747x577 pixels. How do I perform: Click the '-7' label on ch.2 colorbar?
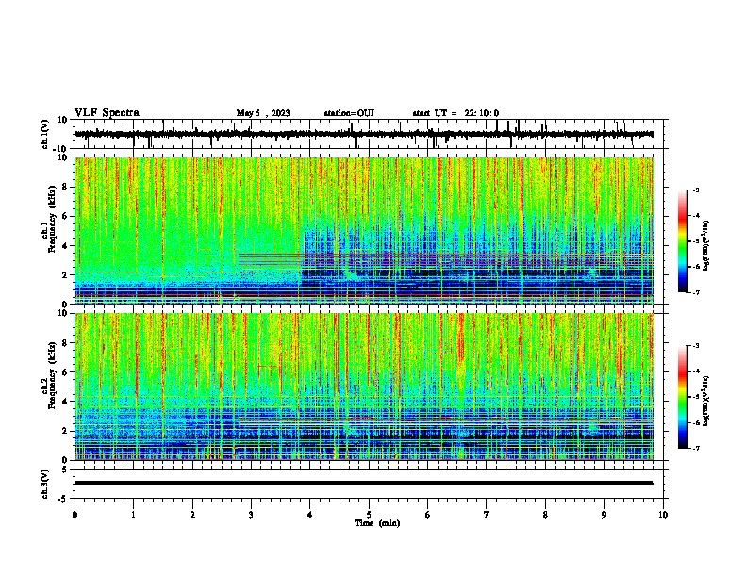click(x=695, y=448)
